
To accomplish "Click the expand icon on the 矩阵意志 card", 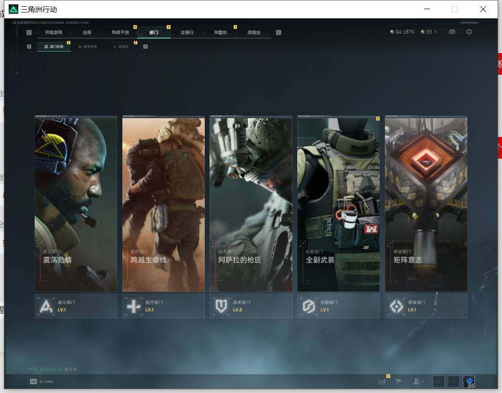I will (x=390, y=244).
